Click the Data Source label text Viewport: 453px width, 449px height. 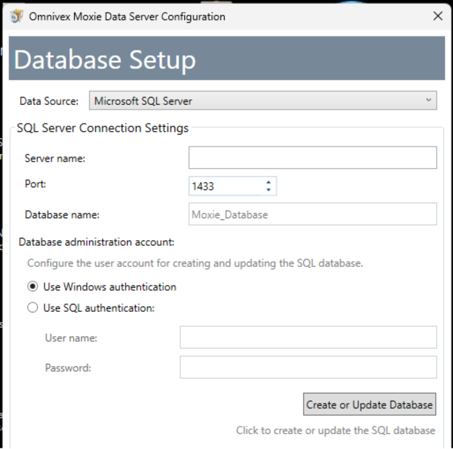49,101
